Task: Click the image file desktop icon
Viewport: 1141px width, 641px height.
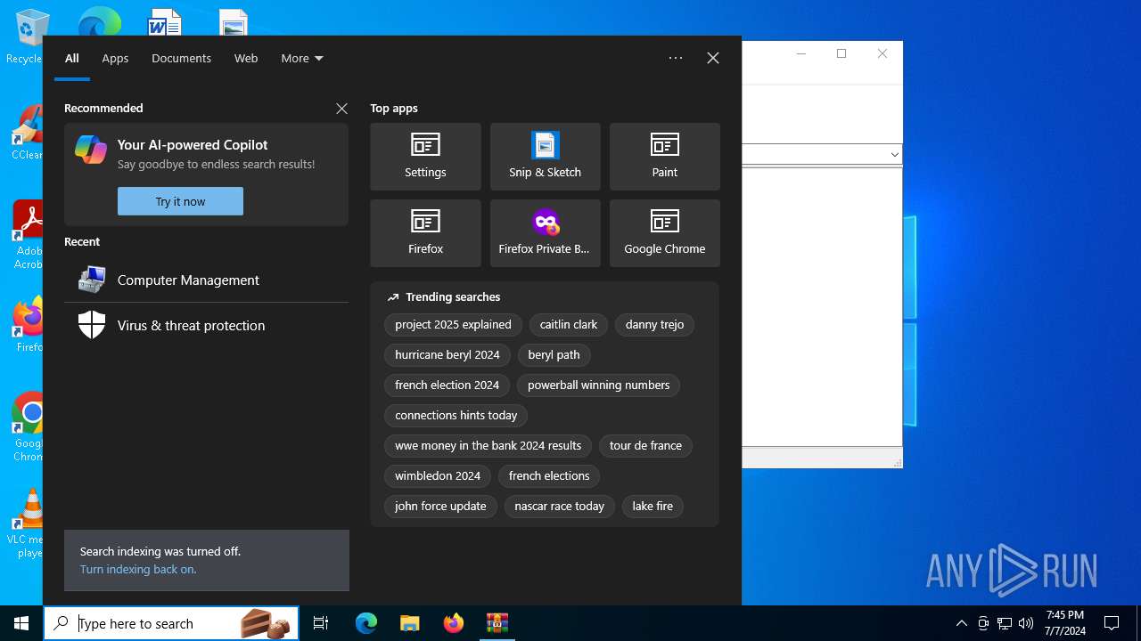Action: click(234, 21)
